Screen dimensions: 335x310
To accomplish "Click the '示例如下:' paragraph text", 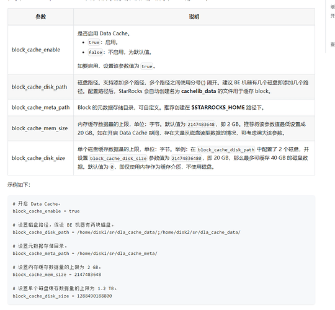I will coord(19,185).
